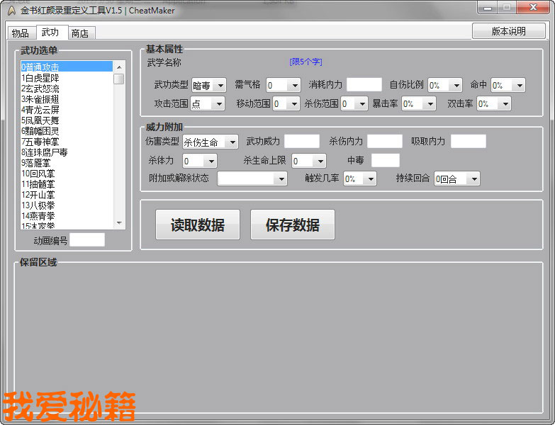Screen dimensions: 555x425
Task: Click the 武功威力 input field
Action: (x=302, y=142)
